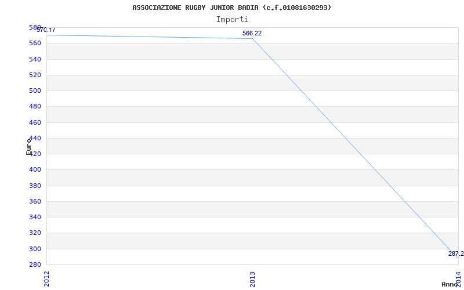The height and width of the screenshot is (290, 464).
Task: Click the 400 y-axis tick label
Action: [x=35, y=170]
